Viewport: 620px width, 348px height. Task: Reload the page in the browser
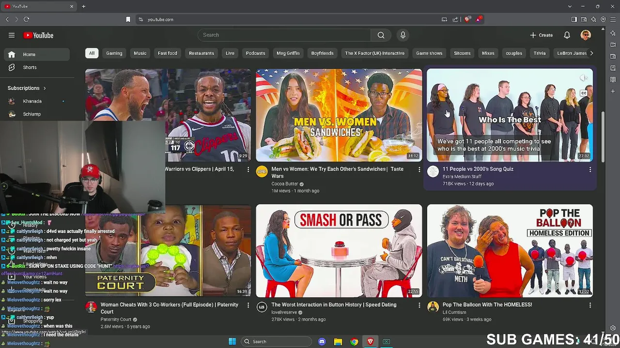[26, 19]
